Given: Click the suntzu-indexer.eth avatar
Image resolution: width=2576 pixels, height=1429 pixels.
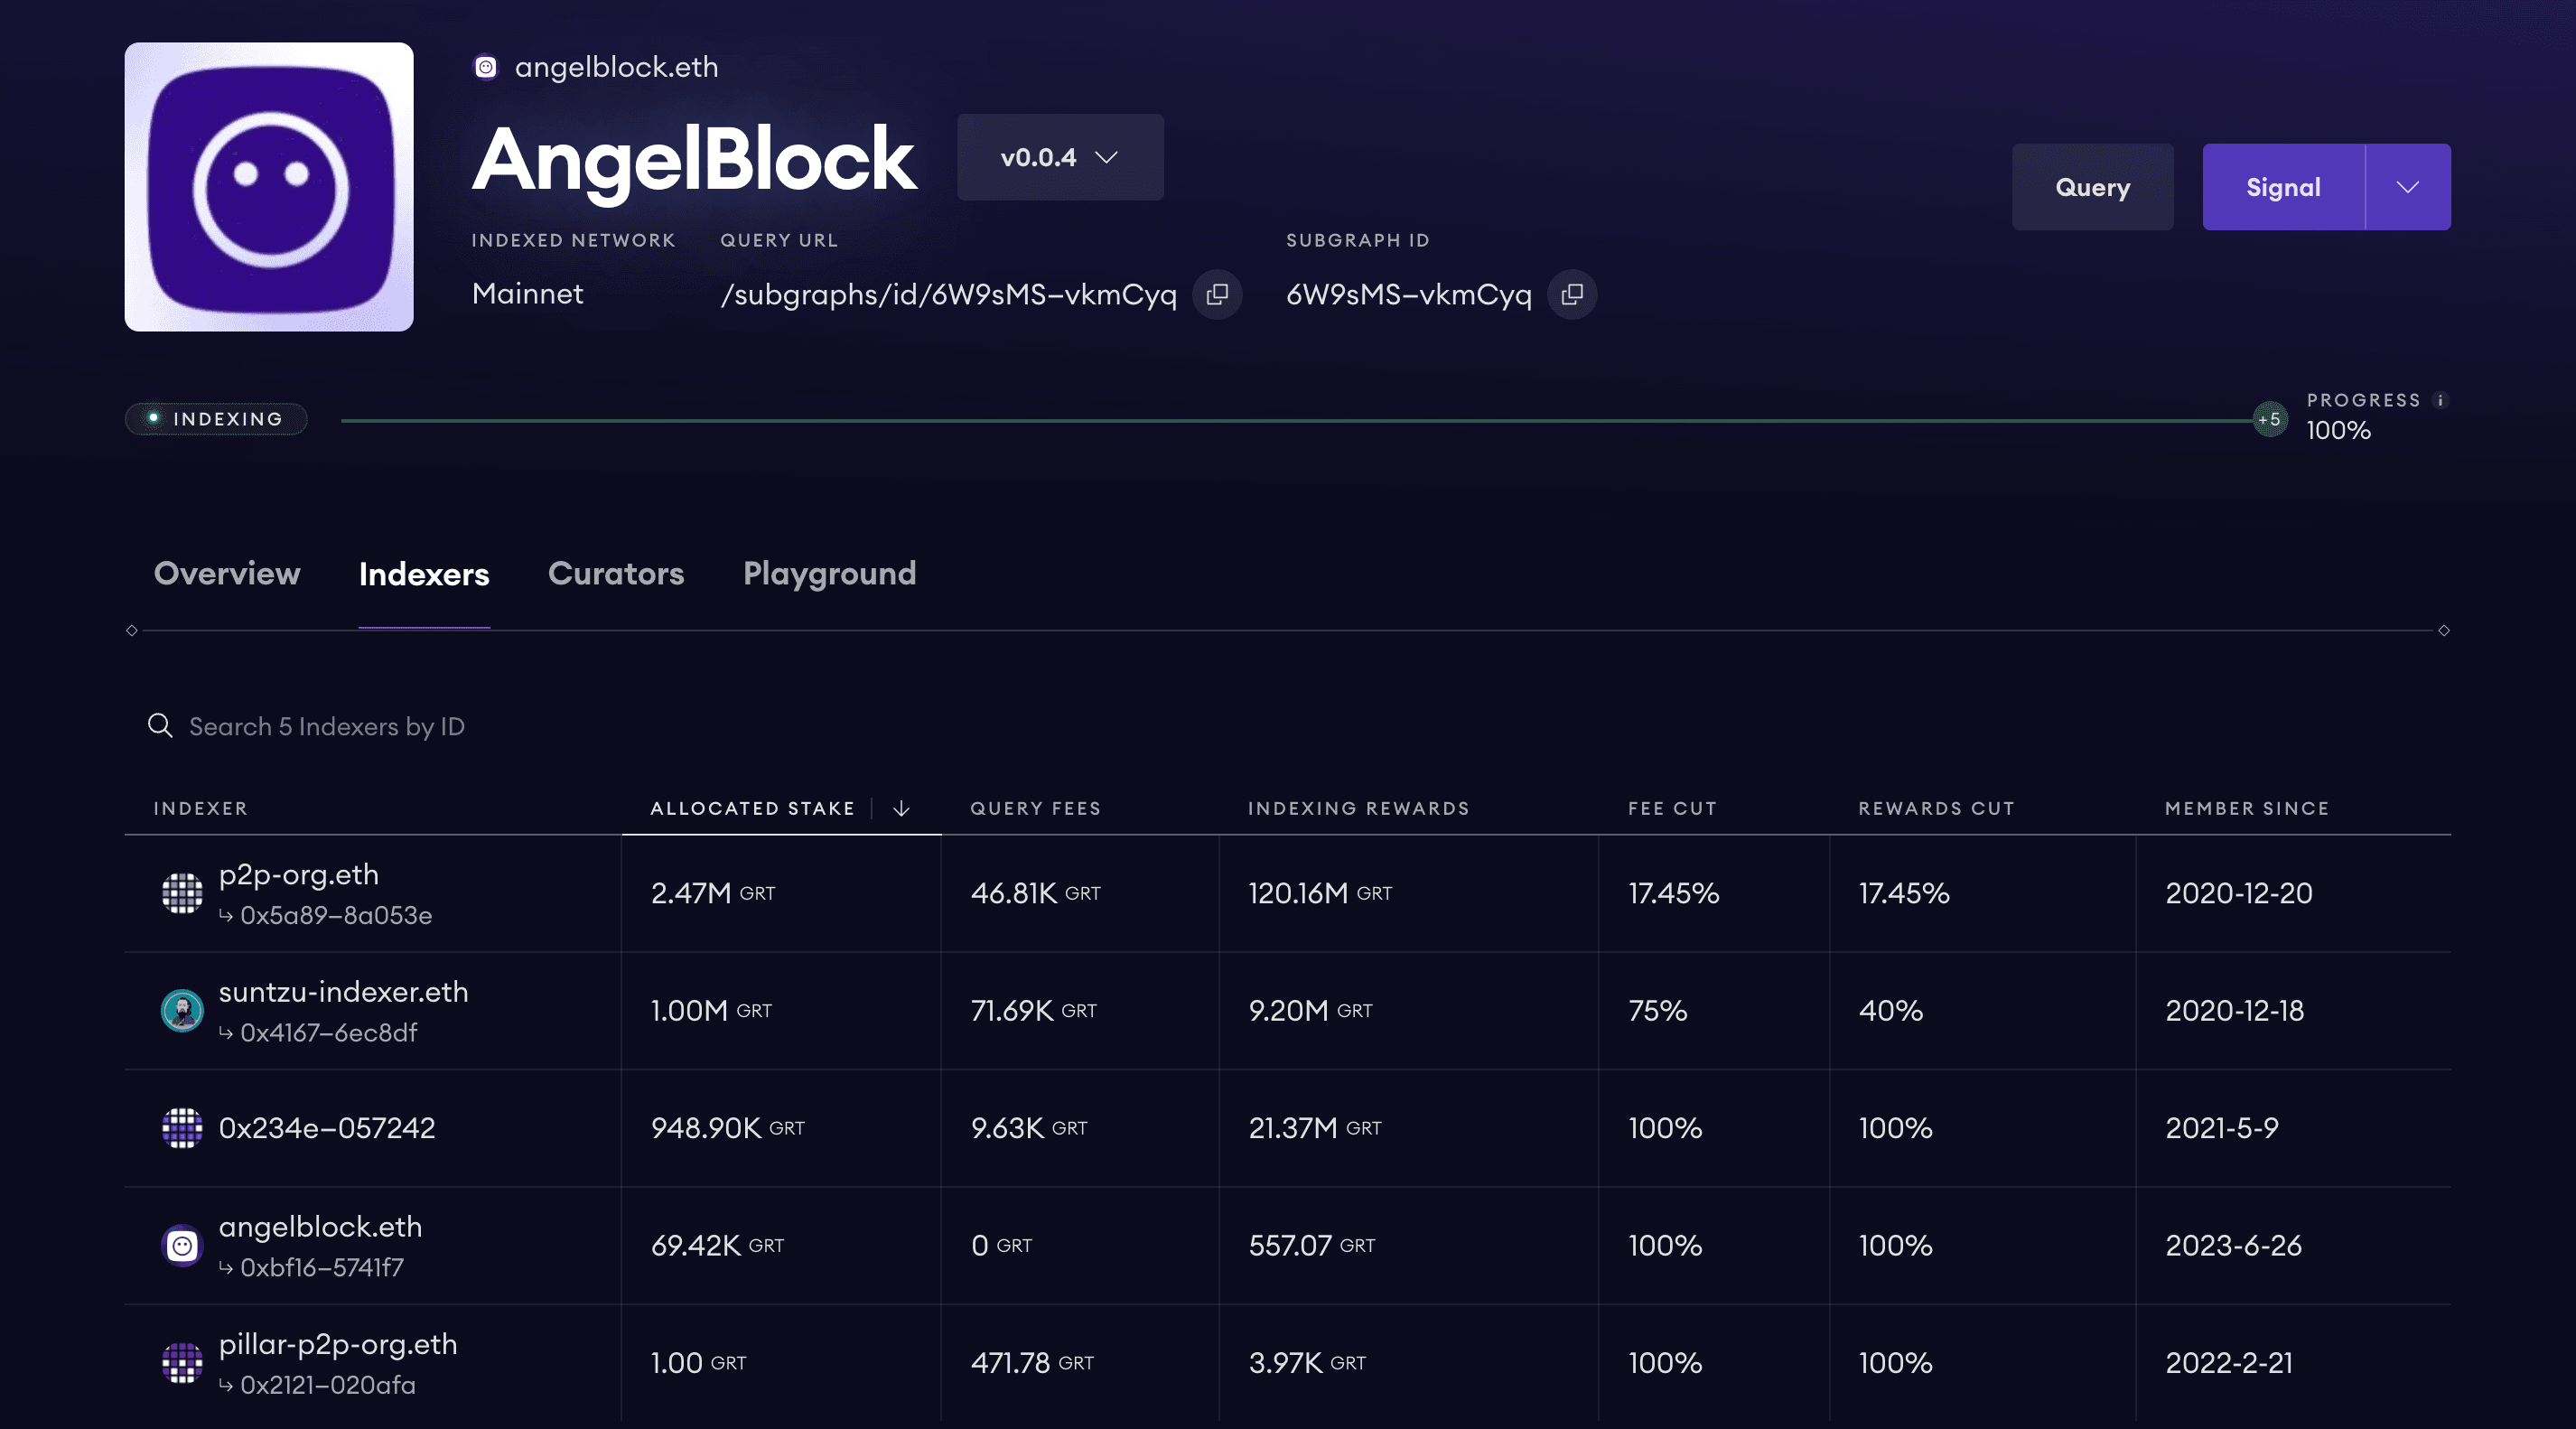Looking at the screenshot, I should click(x=182, y=1010).
